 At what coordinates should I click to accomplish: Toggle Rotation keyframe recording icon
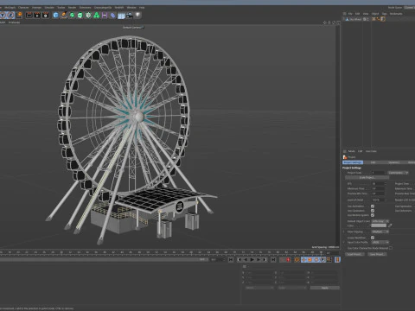(316, 260)
